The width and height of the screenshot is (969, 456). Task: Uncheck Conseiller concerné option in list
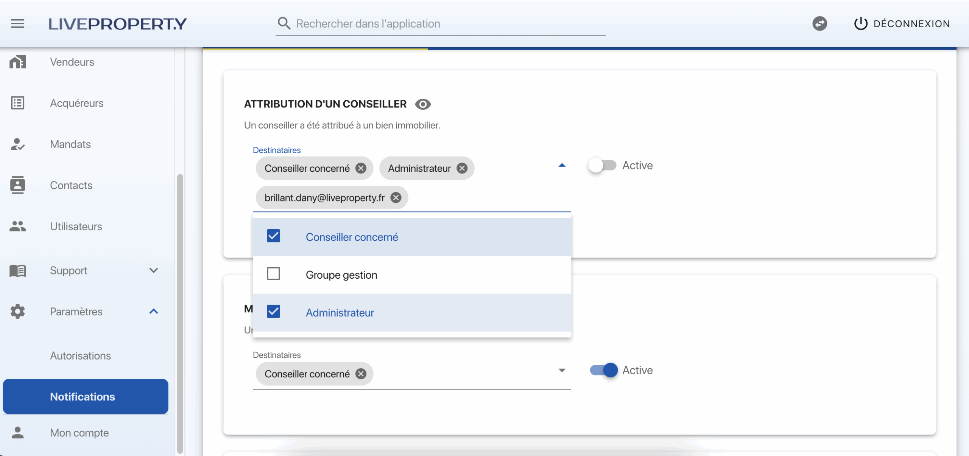point(273,236)
